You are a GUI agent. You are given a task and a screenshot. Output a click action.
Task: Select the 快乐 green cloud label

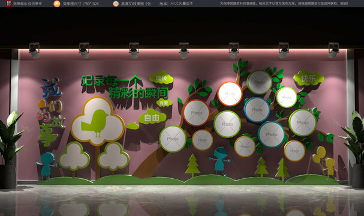point(308,78)
